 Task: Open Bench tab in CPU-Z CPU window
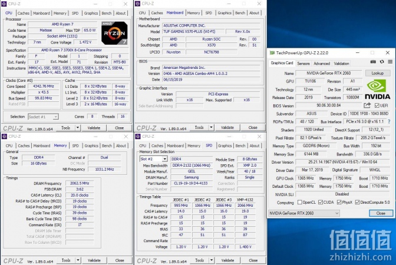(106, 13)
